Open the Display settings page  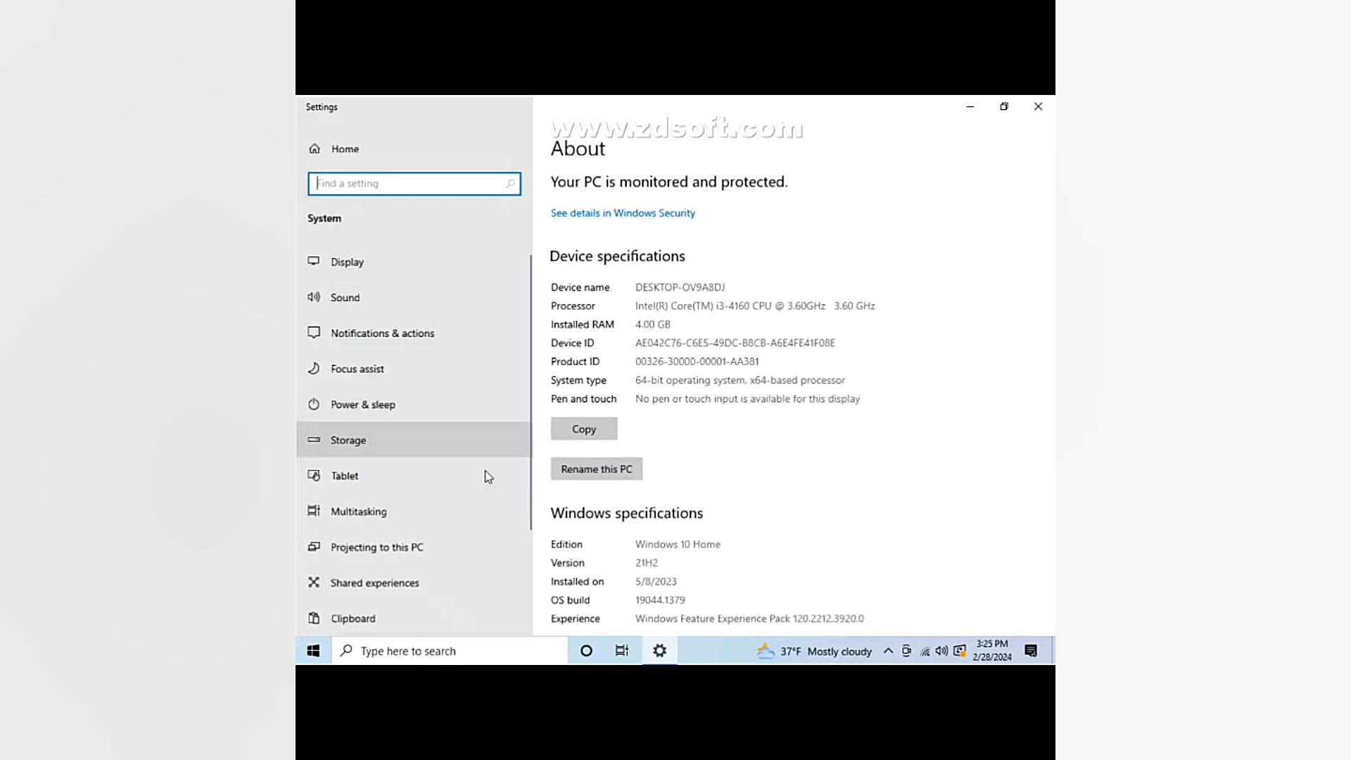tap(414, 262)
